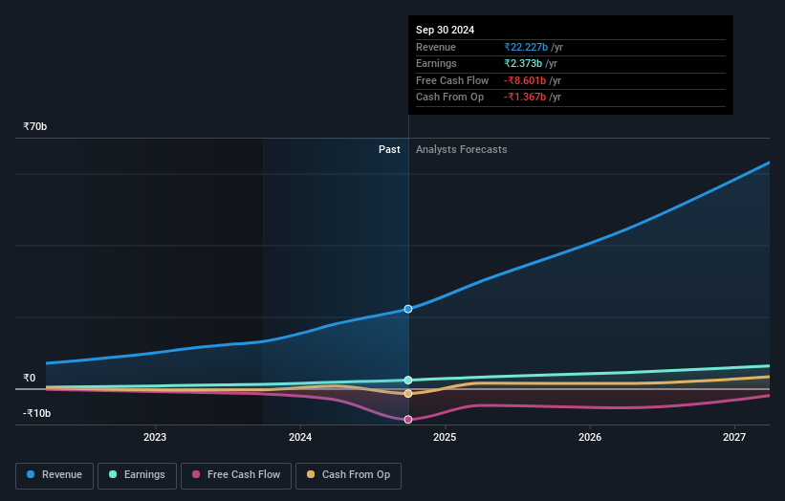
Task: Toggle the Cash From Op legend button
Action: coord(348,475)
